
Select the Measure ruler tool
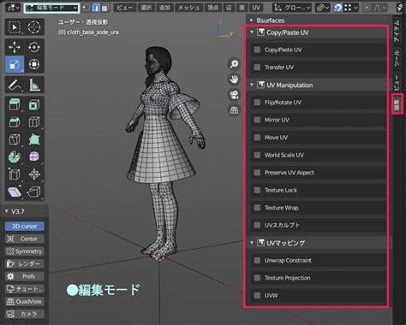(34, 85)
